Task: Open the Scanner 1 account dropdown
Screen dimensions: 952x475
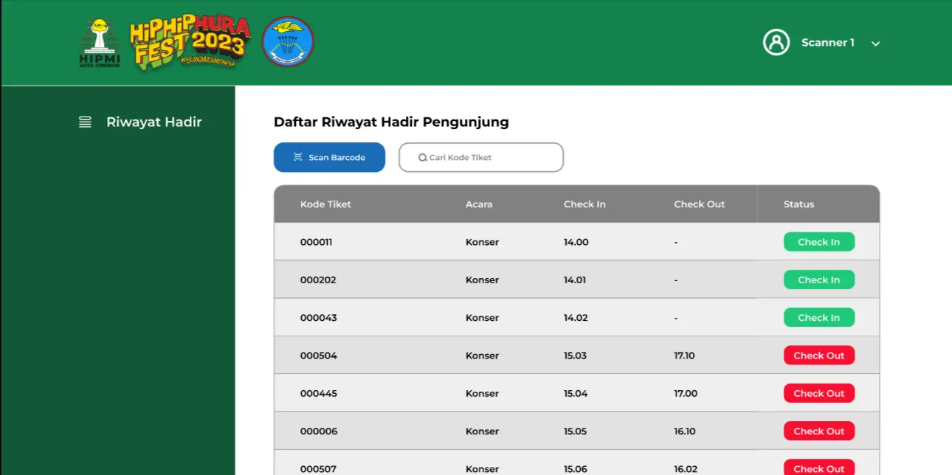Action: tap(828, 43)
